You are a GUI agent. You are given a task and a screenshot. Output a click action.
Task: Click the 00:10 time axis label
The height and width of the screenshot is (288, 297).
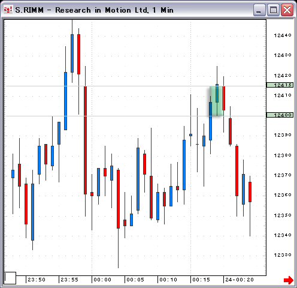(168, 280)
